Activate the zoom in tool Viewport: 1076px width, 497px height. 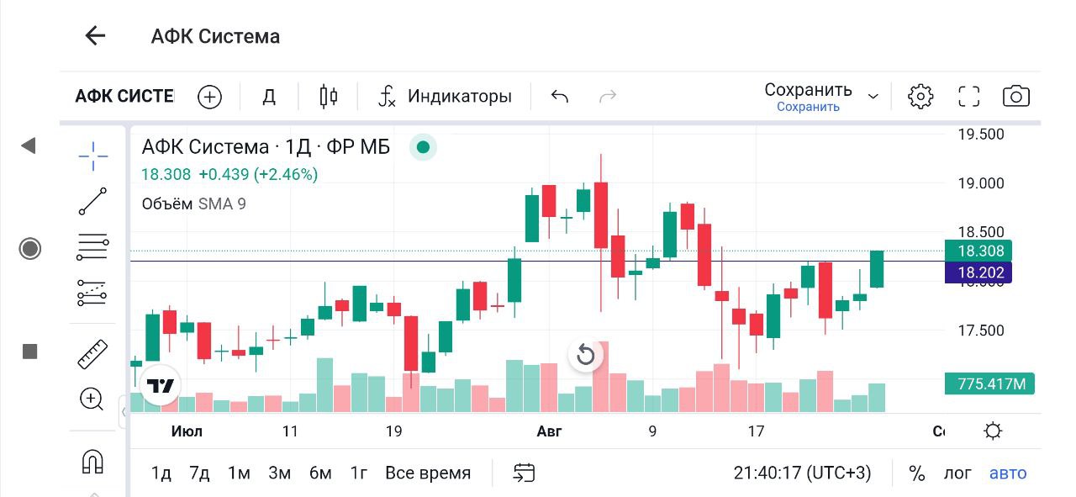tap(92, 399)
